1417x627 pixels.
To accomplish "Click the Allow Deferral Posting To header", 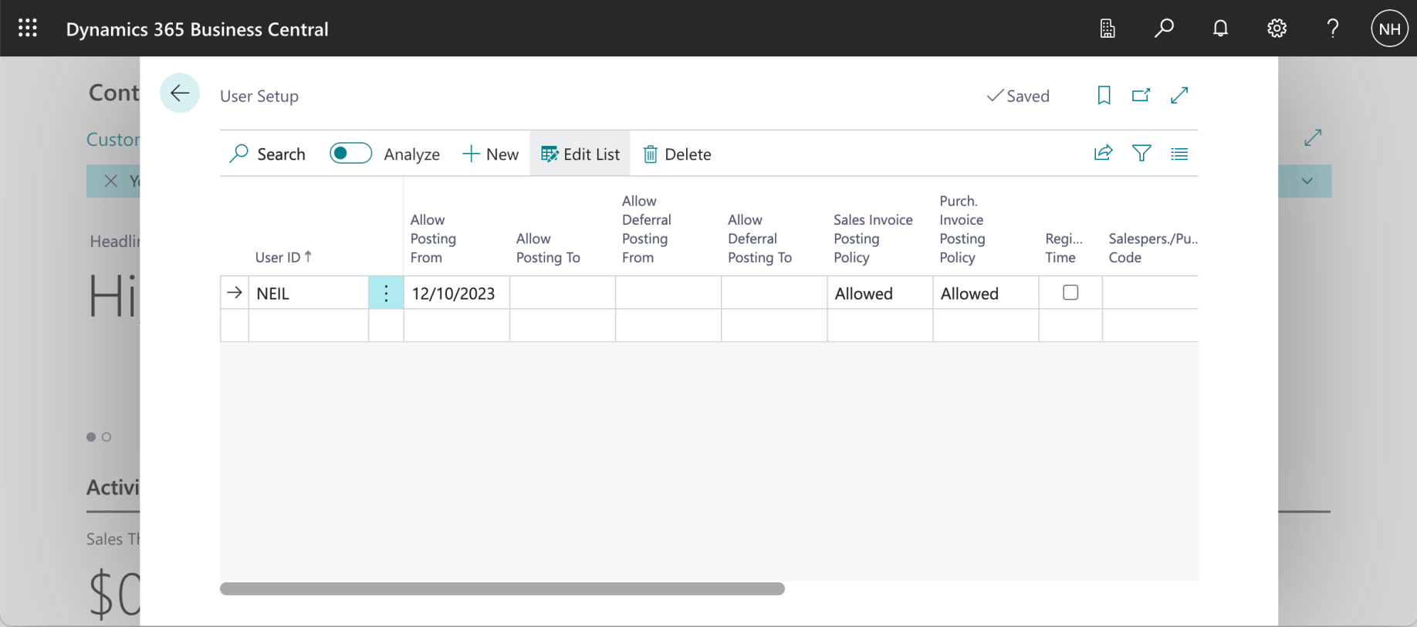I will [759, 239].
